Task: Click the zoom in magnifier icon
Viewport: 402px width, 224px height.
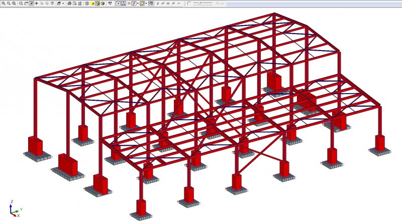Action: coord(4,4)
